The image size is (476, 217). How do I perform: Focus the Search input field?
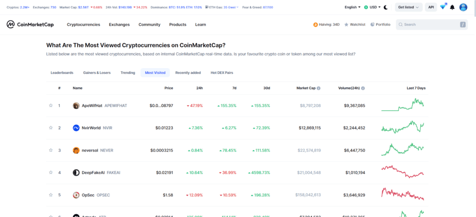point(432,25)
